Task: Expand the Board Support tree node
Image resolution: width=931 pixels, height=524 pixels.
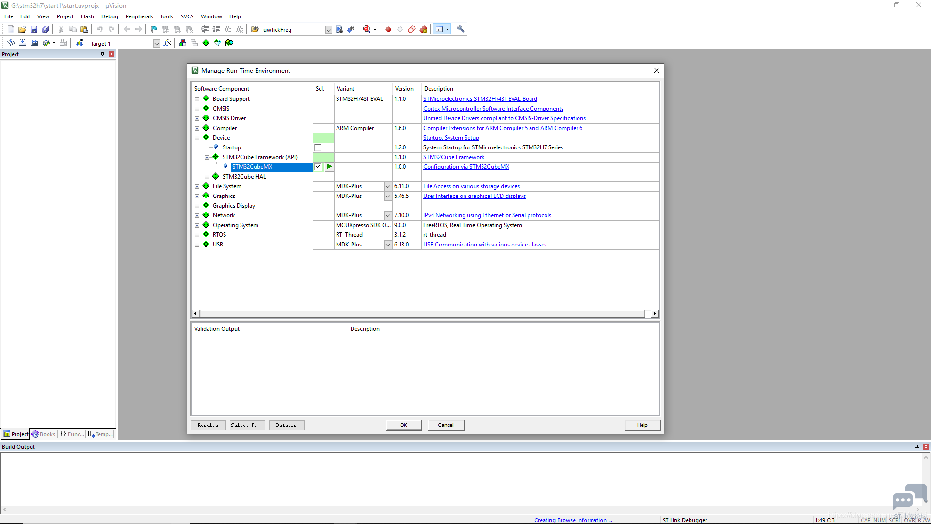Action: pos(197,99)
